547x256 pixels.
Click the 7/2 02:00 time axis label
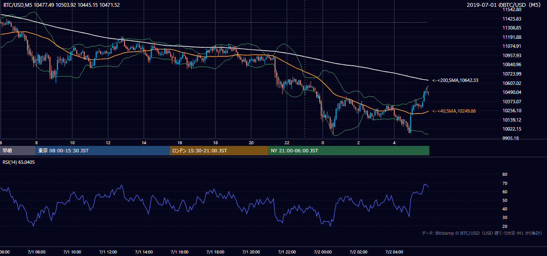click(358, 252)
